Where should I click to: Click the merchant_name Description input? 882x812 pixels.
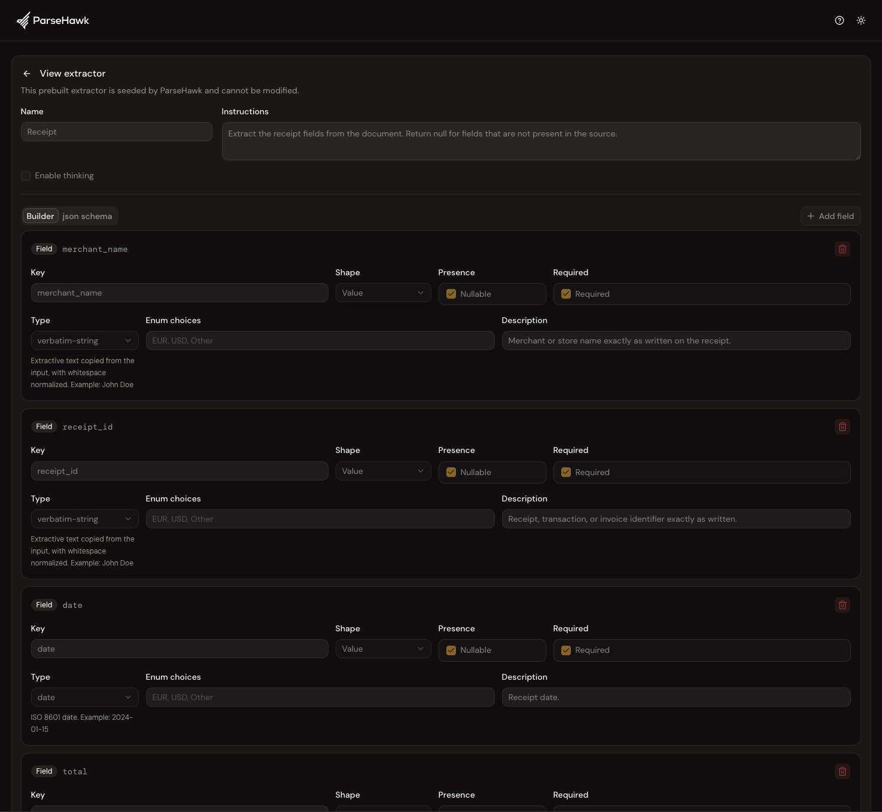pyautogui.click(x=676, y=340)
